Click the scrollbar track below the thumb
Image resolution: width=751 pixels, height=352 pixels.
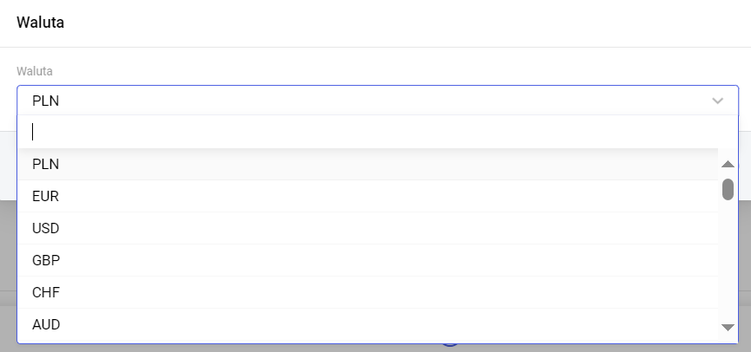click(728, 260)
